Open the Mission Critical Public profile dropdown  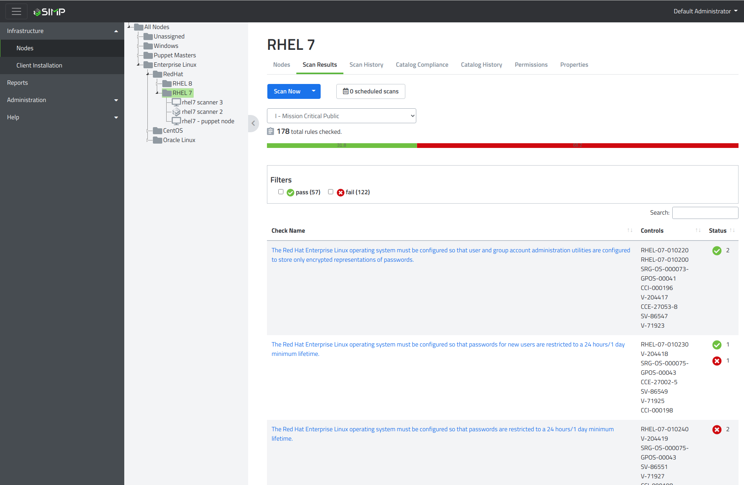[341, 116]
